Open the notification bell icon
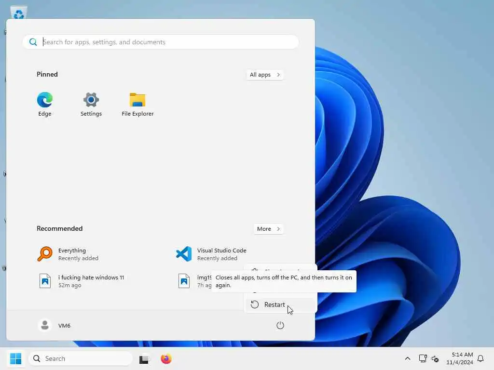Viewport: 494px width, 370px height. tap(480, 358)
